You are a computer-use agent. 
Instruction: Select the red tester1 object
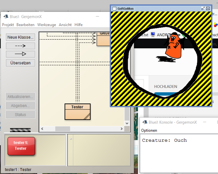pyautogui.click(x=21, y=146)
